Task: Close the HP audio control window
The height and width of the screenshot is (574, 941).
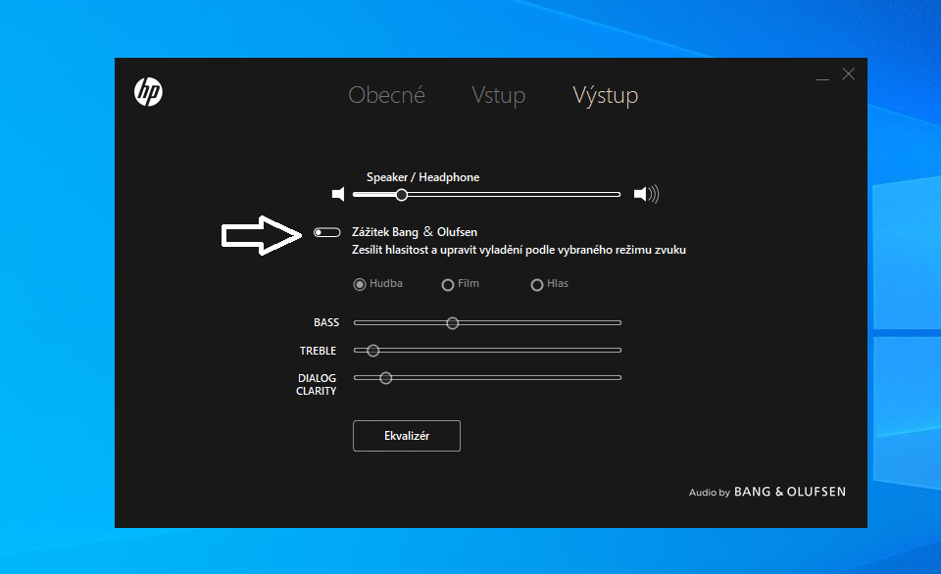Action: click(x=849, y=73)
